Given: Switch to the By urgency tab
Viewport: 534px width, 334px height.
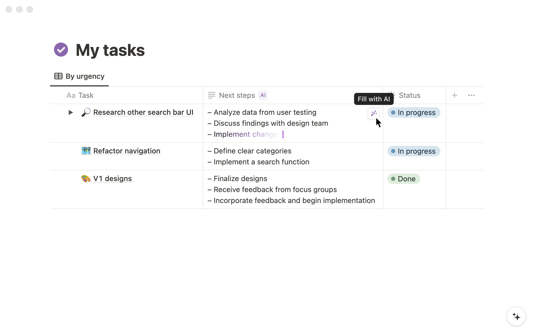Looking at the screenshot, I should coord(79,76).
